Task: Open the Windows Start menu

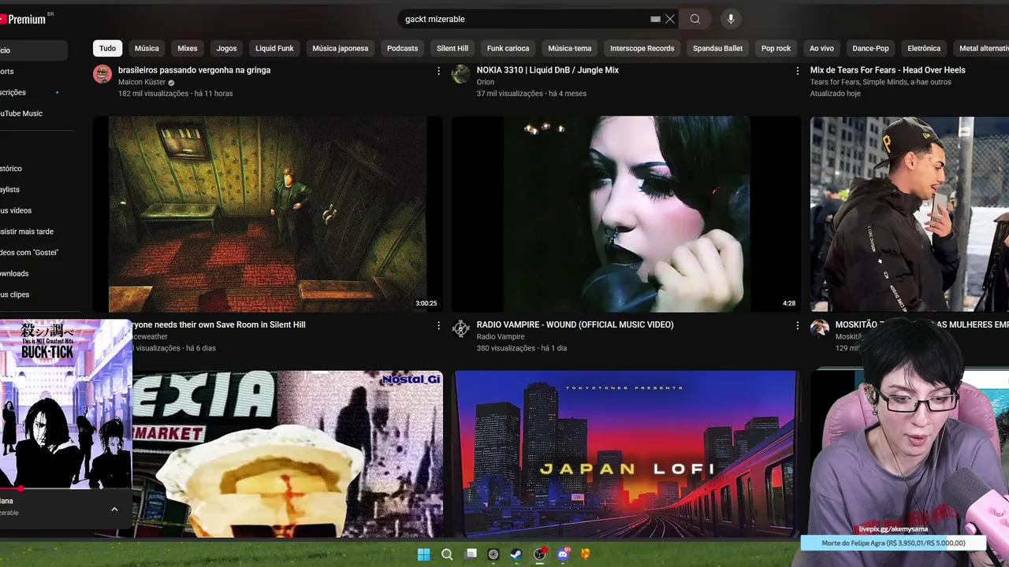Action: [423, 554]
